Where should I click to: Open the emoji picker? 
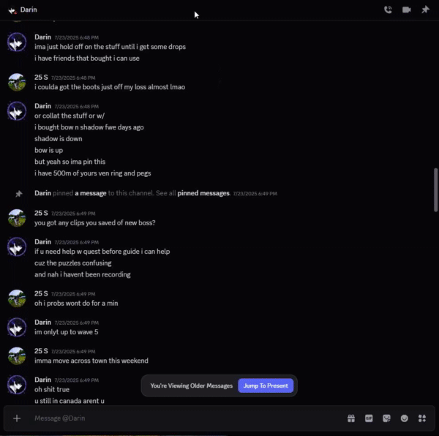click(405, 418)
